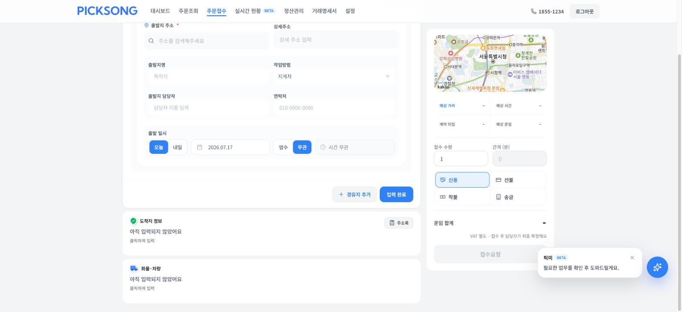
Task: Open 설정 menu
Action: tap(350, 11)
